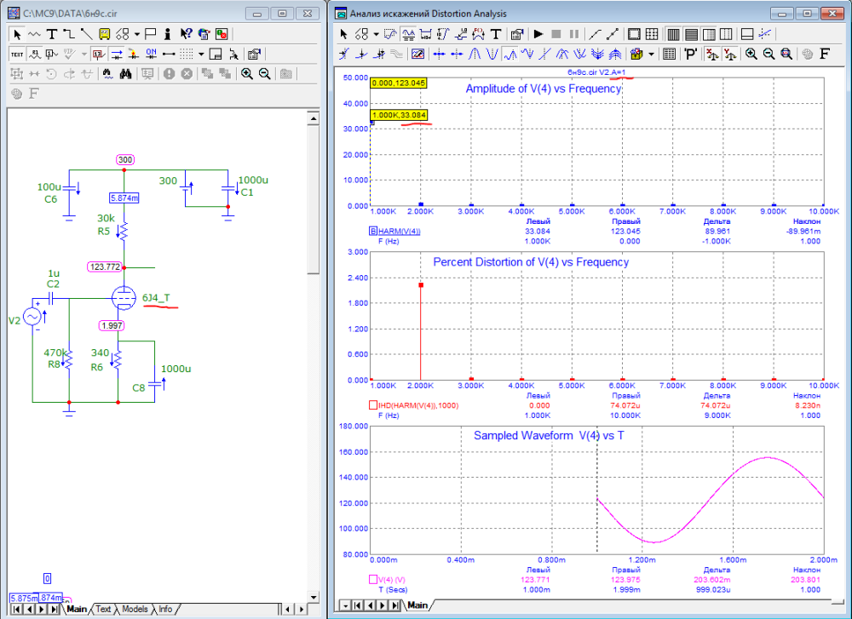Open the Info mode tool
The height and width of the screenshot is (619, 852).
168,34
